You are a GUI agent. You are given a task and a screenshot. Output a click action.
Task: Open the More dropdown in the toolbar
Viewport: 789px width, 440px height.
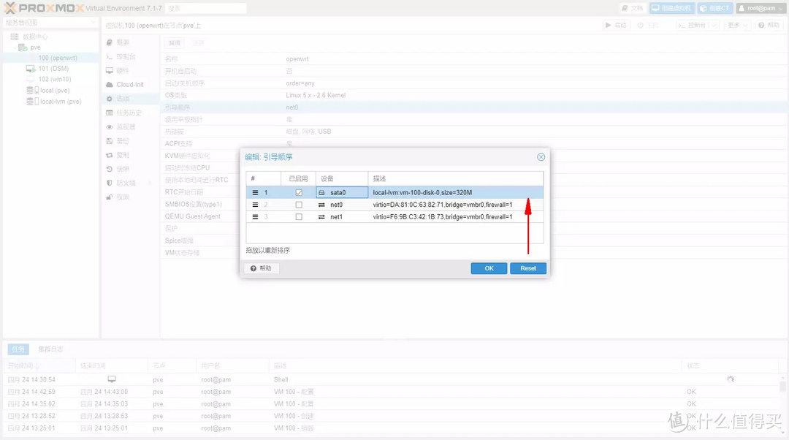click(x=737, y=25)
